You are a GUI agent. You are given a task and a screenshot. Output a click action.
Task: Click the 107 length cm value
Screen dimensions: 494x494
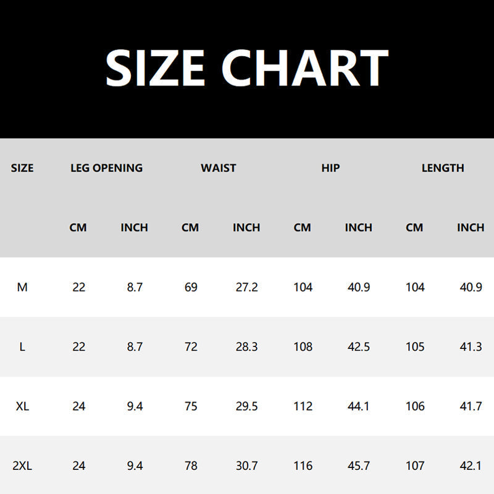[x=415, y=466]
